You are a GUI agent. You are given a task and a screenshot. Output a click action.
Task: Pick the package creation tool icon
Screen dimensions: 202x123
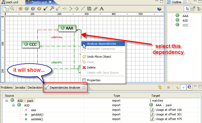point(21,8)
